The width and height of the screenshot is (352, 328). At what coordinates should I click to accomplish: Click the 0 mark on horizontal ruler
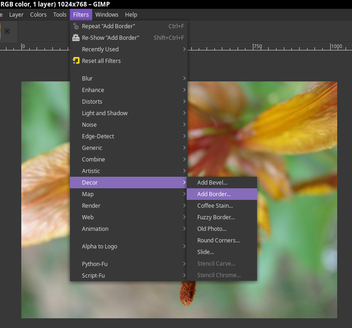[x=23, y=46]
